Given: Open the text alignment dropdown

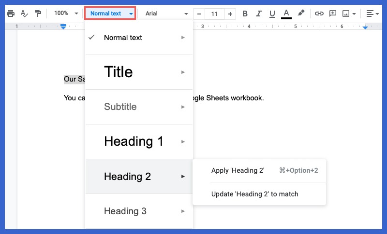Looking at the screenshot, I should (x=372, y=14).
